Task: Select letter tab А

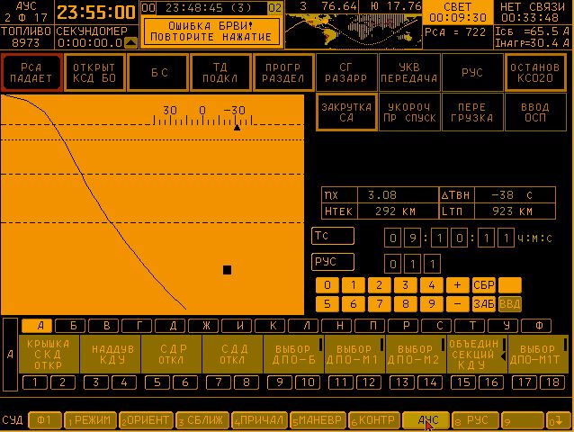Action: pyautogui.click(x=37, y=326)
